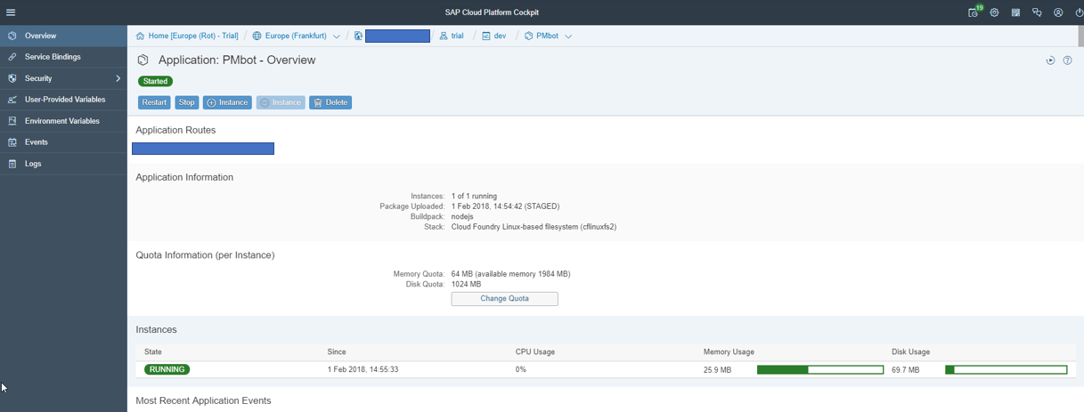Expand the Europe (Frankfurt) region dropdown
Viewport: 1084px width, 412px height.
(x=337, y=36)
